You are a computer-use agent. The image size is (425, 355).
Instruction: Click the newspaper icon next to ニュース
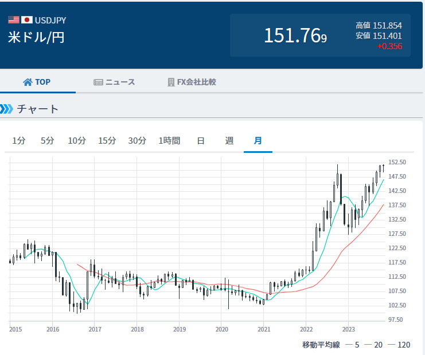(98, 82)
